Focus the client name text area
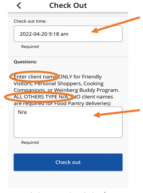This screenshot has height=193, width=143. coord(68,122)
